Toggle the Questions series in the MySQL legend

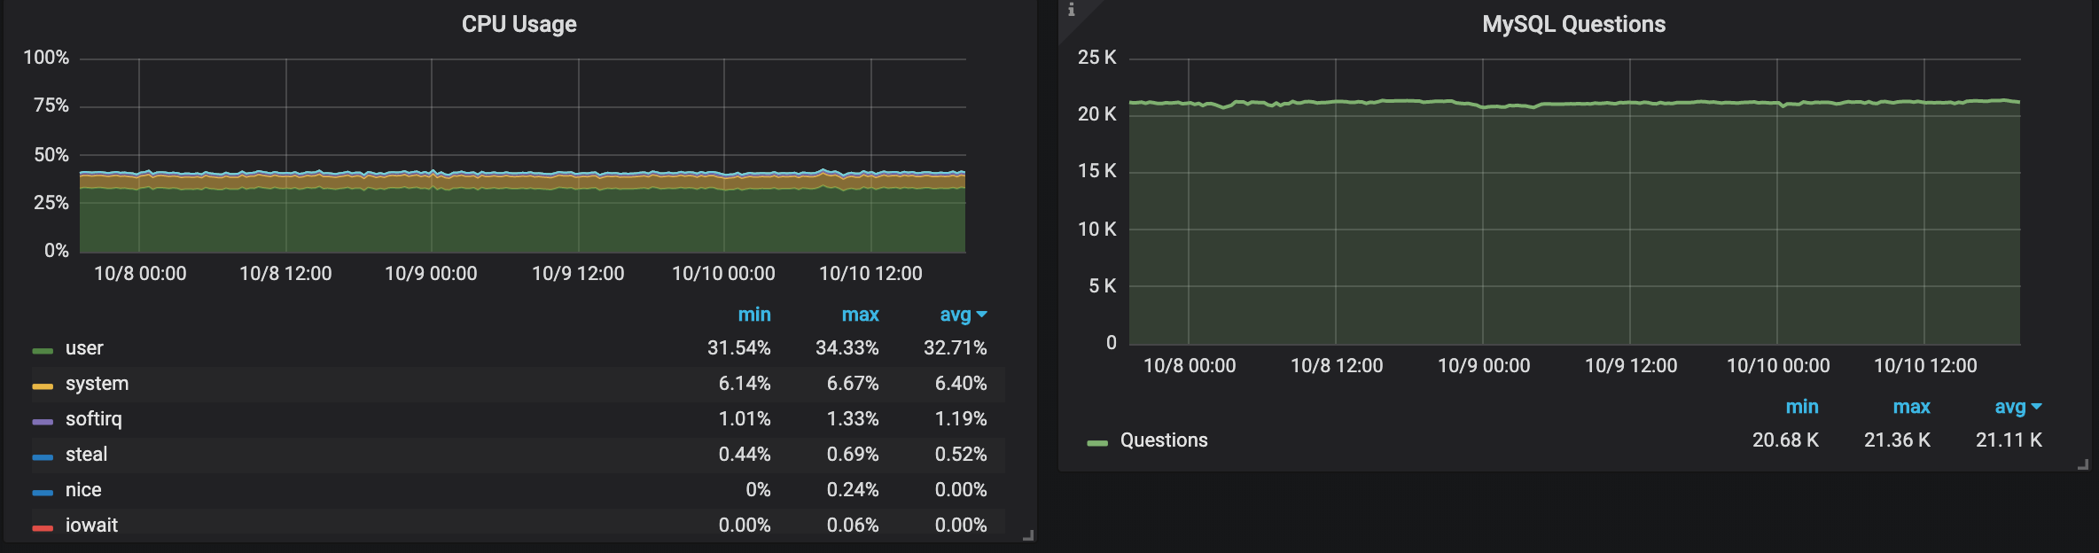tap(1163, 440)
